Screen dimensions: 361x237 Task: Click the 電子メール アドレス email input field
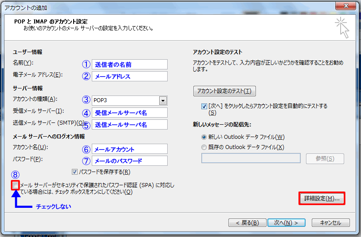coord(129,76)
